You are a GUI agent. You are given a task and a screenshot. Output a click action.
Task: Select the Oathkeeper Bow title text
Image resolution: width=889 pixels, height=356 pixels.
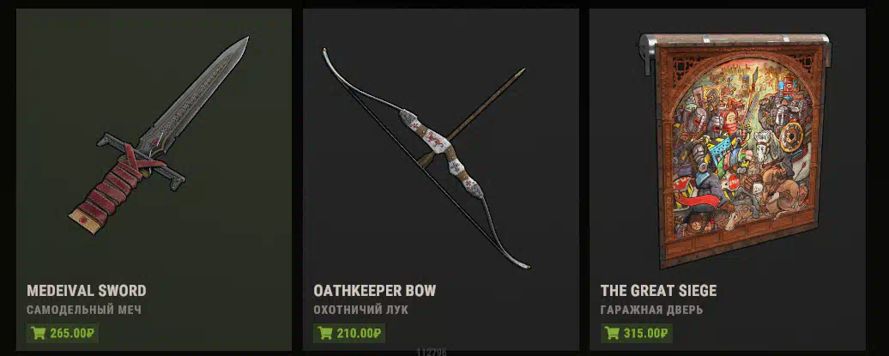point(375,291)
